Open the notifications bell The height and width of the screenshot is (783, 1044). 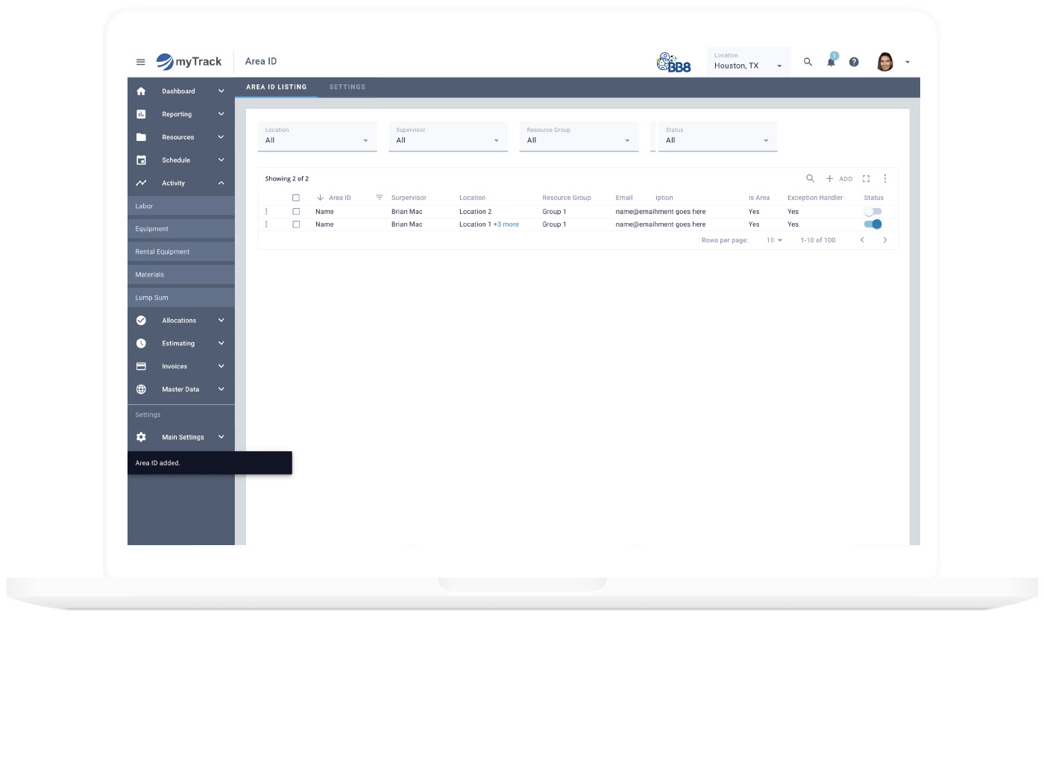point(831,62)
